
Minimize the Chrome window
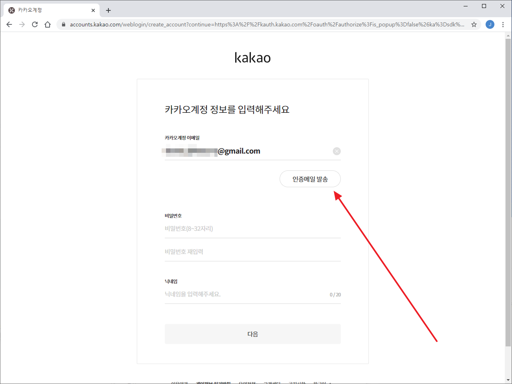466,6
